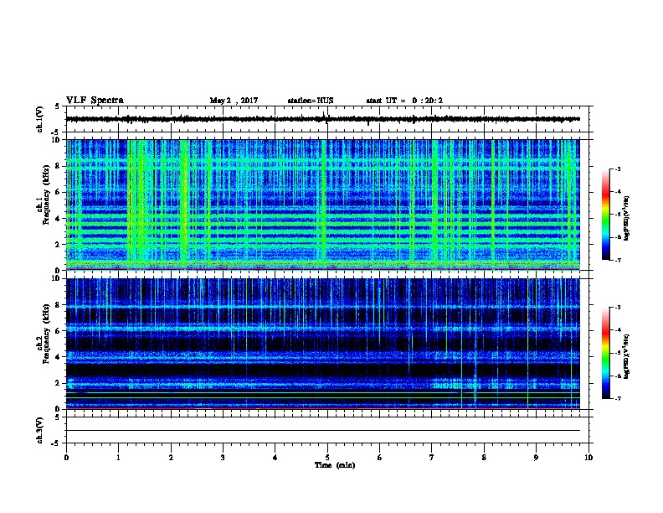The width and height of the screenshot is (663, 513).
Task: Click the time axis tick label "10"
Action: [x=588, y=458]
